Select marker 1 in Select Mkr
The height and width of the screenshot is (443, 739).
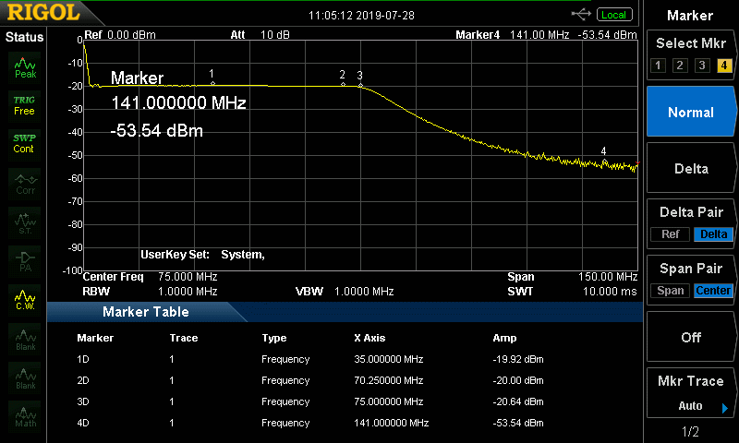point(658,66)
